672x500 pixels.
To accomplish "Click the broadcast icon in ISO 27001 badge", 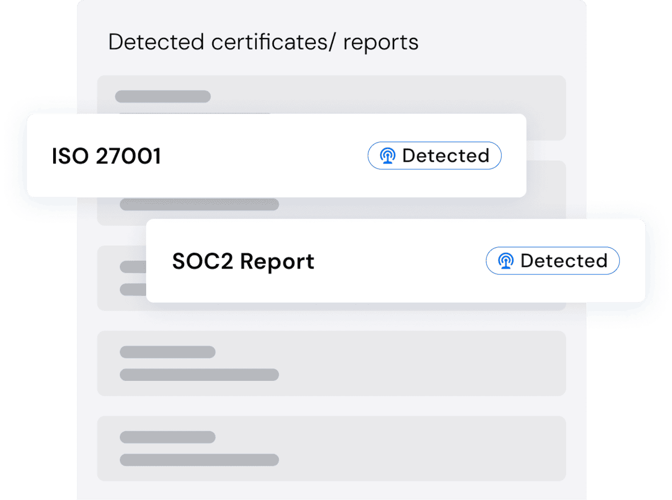I will 387,156.
